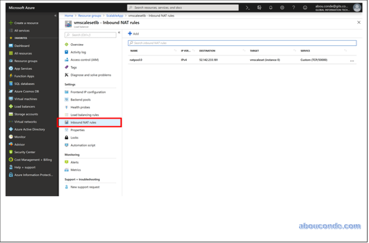Click Add to create a NAT rule
Screen dimensions: 369x243
tap(133, 33)
